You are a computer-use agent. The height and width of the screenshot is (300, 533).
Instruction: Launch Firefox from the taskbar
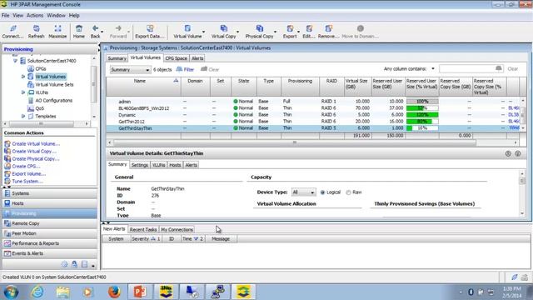point(114,292)
